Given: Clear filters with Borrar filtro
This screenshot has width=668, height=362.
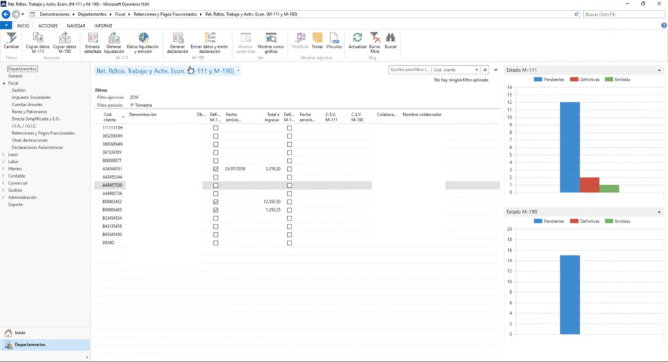Looking at the screenshot, I should tap(374, 42).
